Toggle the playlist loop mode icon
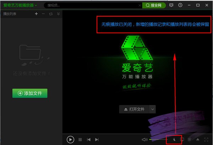The image size is (213, 145). tap(51, 14)
